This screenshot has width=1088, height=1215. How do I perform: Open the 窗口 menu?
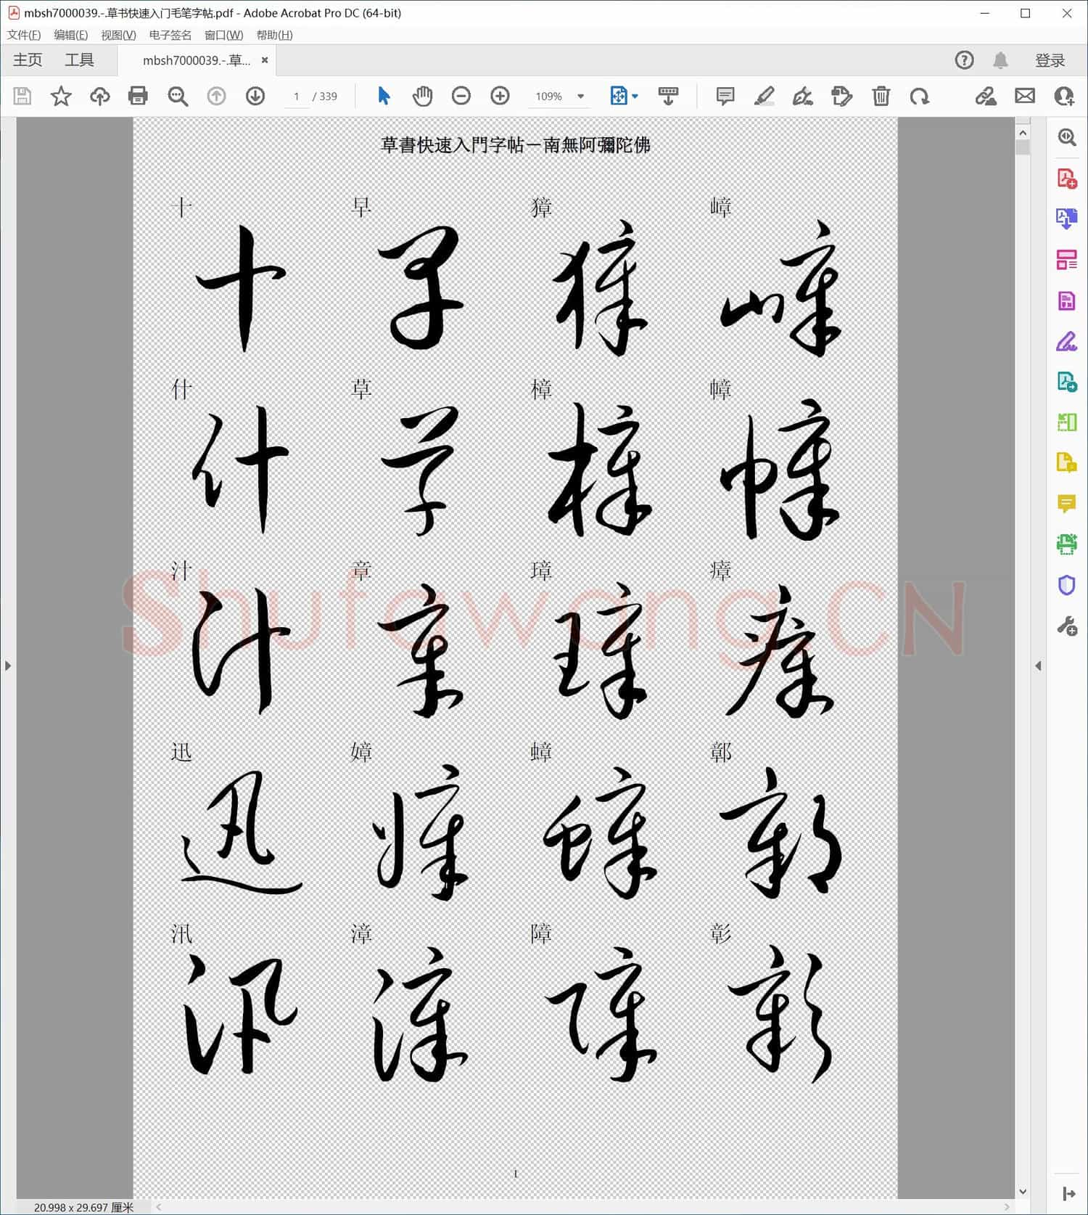click(x=224, y=35)
